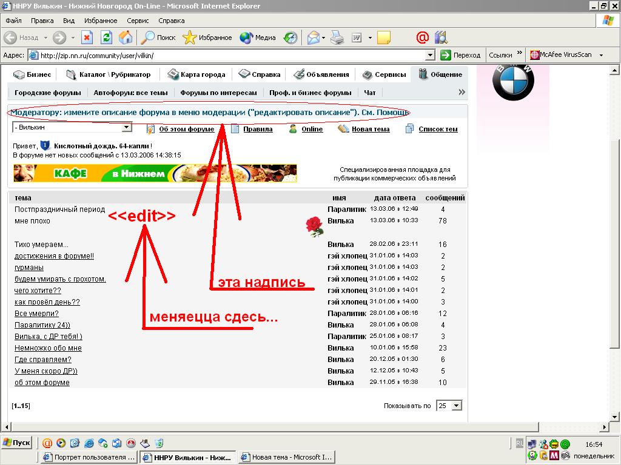Click the BMW logo advertisement
Viewport: 621px width, 465px height.
tap(513, 81)
